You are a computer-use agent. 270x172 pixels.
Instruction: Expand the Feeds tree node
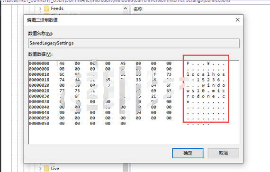click(40, 9)
